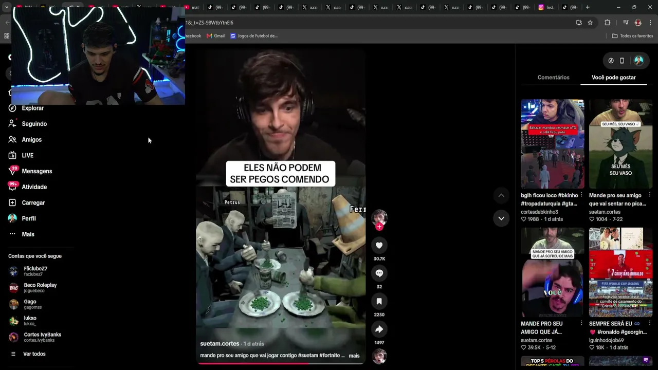Image resolution: width=658 pixels, height=370 pixels.
Task: Select the Seguindo menu item
Action: click(34, 124)
